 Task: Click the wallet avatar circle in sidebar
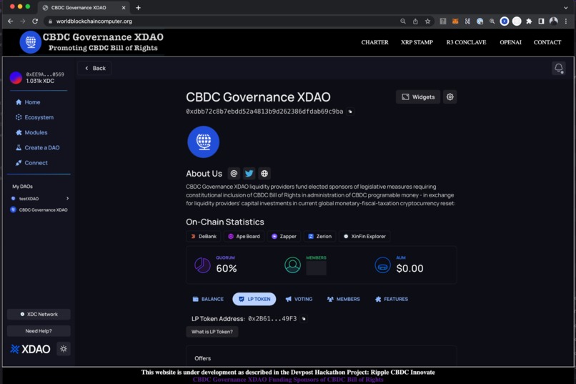point(16,77)
